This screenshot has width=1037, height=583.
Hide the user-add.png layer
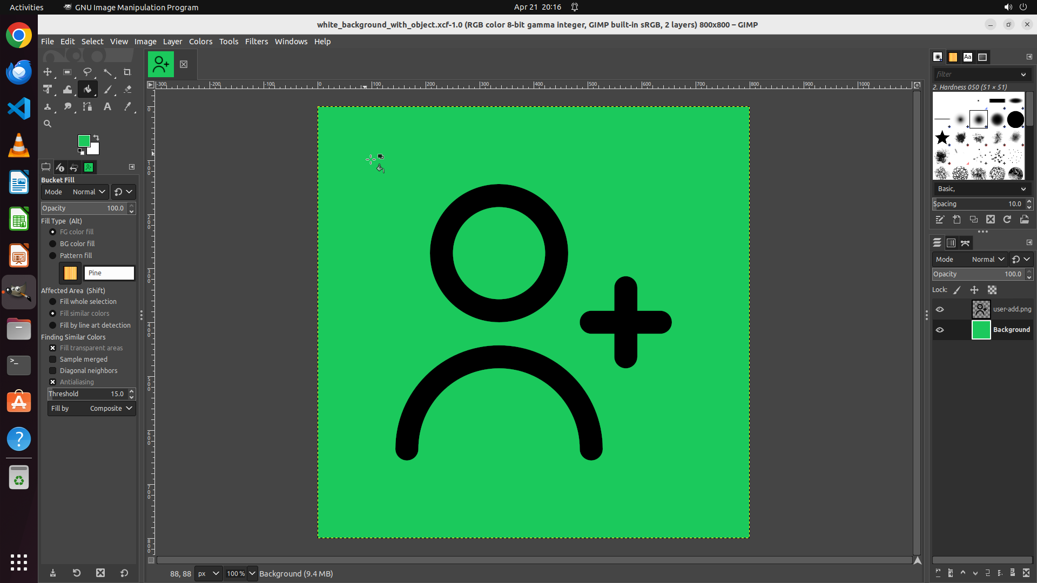(940, 309)
